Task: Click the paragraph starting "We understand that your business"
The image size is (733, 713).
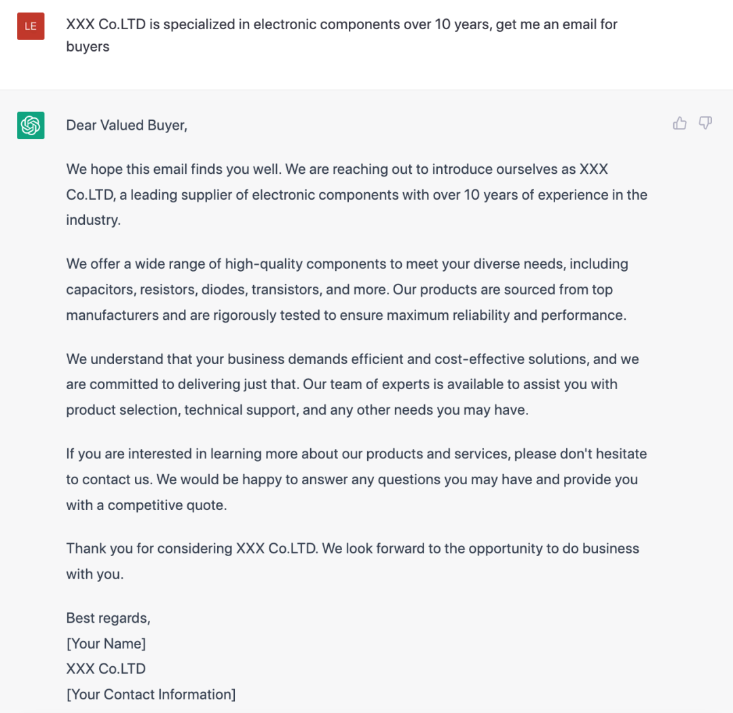Action: pos(352,384)
